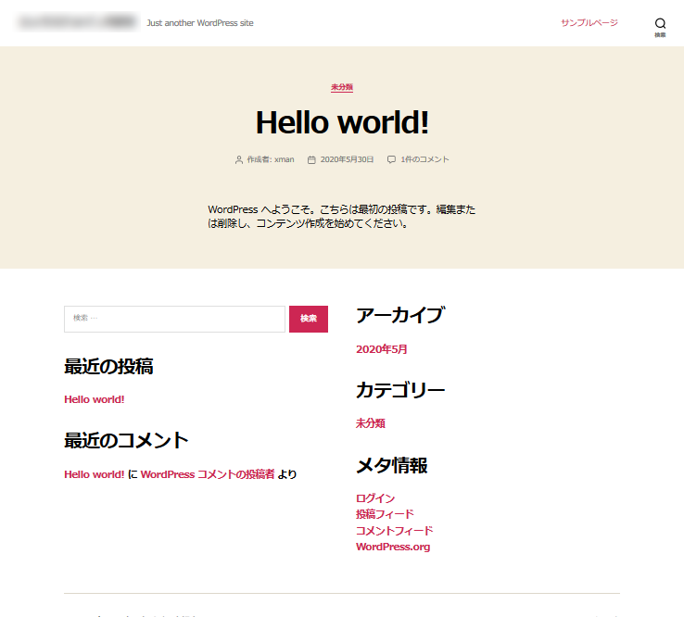Open the サンプルページ menu item
This screenshot has width=684, height=617.
coord(589,23)
